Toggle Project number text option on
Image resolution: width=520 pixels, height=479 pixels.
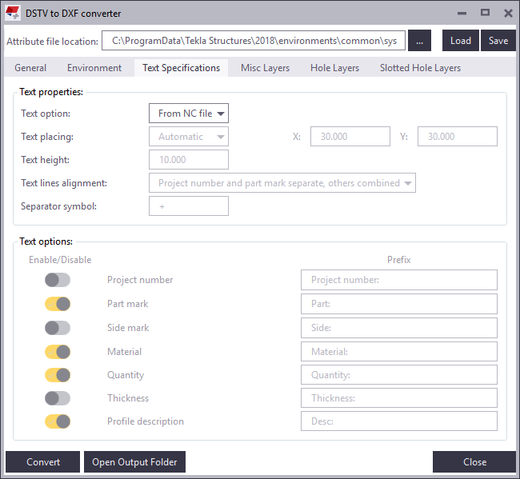[x=58, y=280]
